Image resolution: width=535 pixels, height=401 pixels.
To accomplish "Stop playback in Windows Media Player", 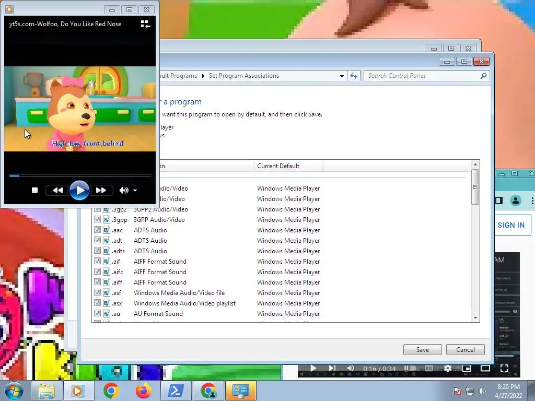I will coord(34,190).
